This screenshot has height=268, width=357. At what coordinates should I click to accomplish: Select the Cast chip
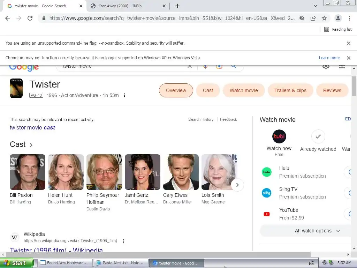(x=208, y=90)
